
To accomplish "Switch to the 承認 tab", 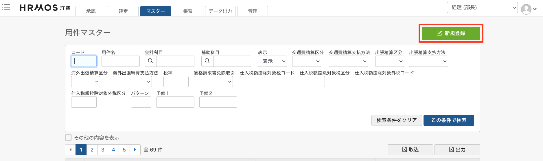I will (x=91, y=11).
